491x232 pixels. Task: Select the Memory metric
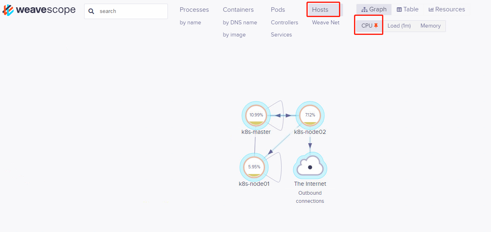click(430, 26)
